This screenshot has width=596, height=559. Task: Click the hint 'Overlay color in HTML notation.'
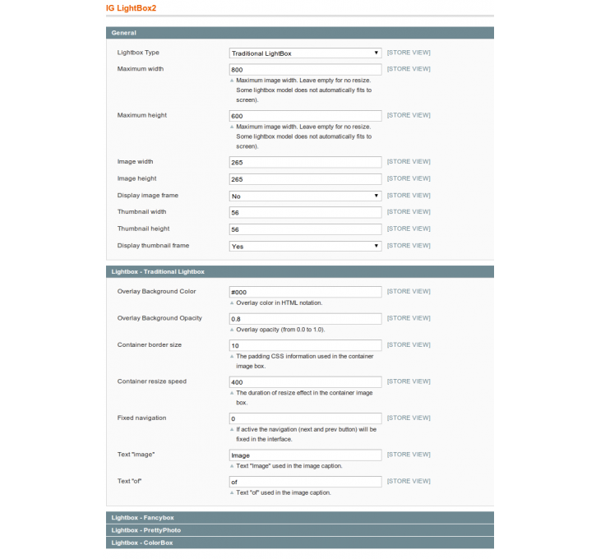280,303
